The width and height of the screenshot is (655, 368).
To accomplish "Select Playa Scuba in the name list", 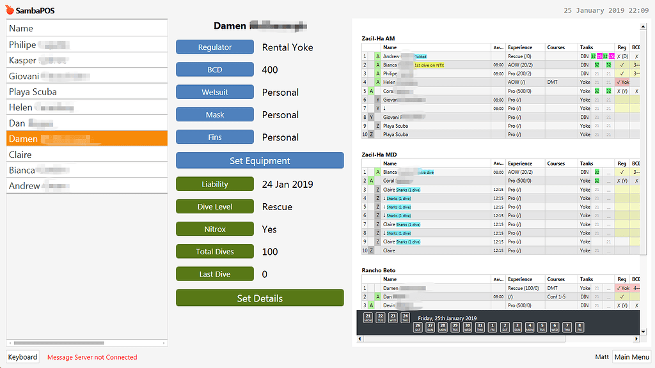I will [x=86, y=91].
